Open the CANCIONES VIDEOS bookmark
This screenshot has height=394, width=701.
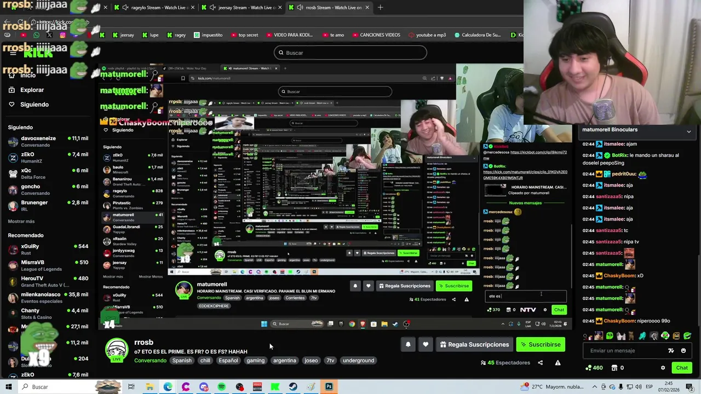376,35
